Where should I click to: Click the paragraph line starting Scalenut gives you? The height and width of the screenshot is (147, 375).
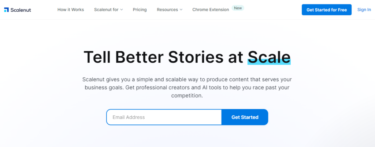pyautogui.click(x=187, y=79)
